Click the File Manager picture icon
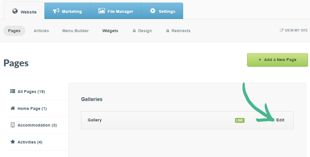310x157 pixels. (x=101, y=11)
